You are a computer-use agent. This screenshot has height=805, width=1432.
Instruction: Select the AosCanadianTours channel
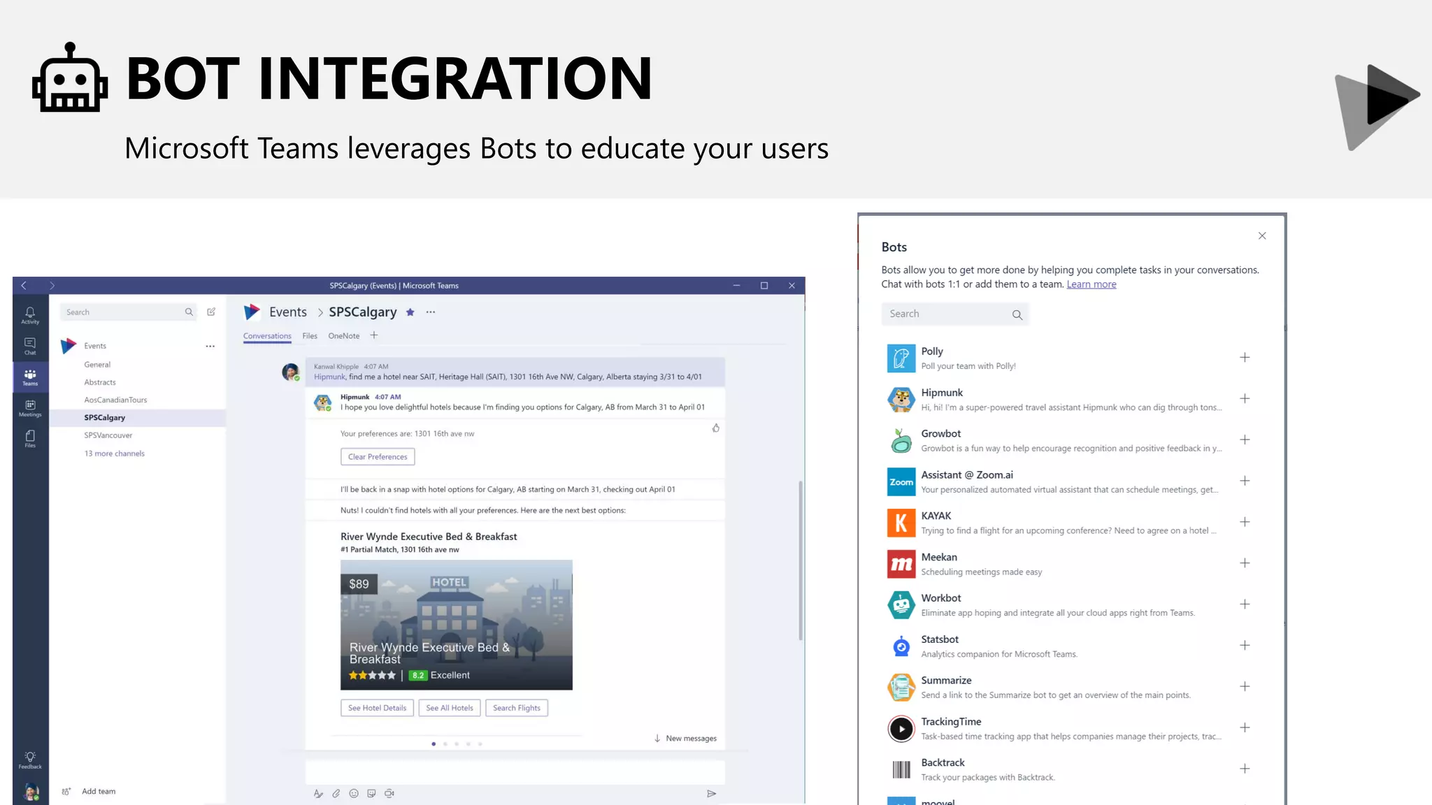click(115, 400)
